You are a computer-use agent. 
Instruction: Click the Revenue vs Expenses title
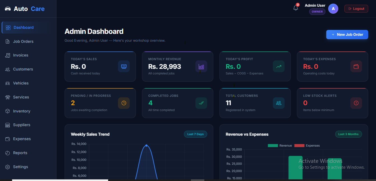click(x=247, y=134)
